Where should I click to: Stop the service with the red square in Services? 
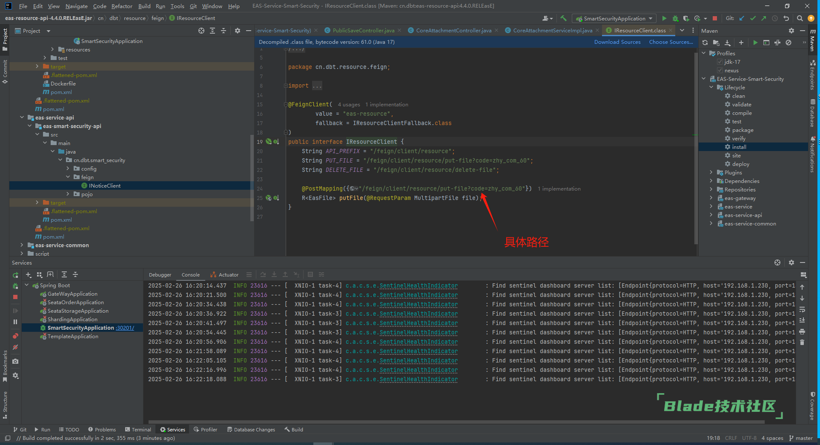point(15,297)
